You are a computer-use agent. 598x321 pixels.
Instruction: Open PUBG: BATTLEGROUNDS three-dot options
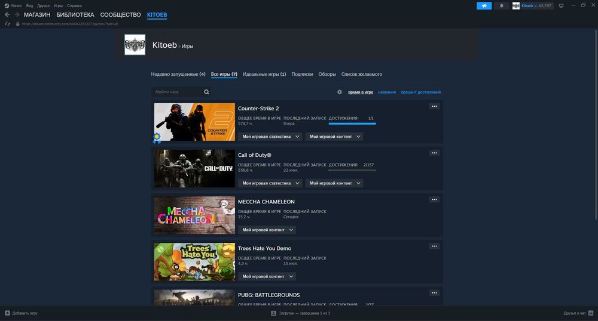tap(434, 293)
